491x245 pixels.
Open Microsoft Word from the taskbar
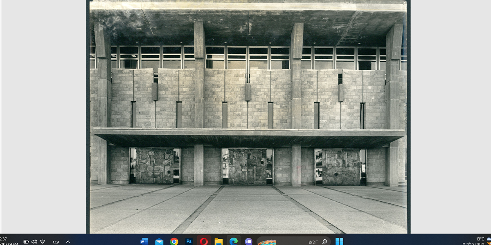pyautogui.click(x=144, y=241)
